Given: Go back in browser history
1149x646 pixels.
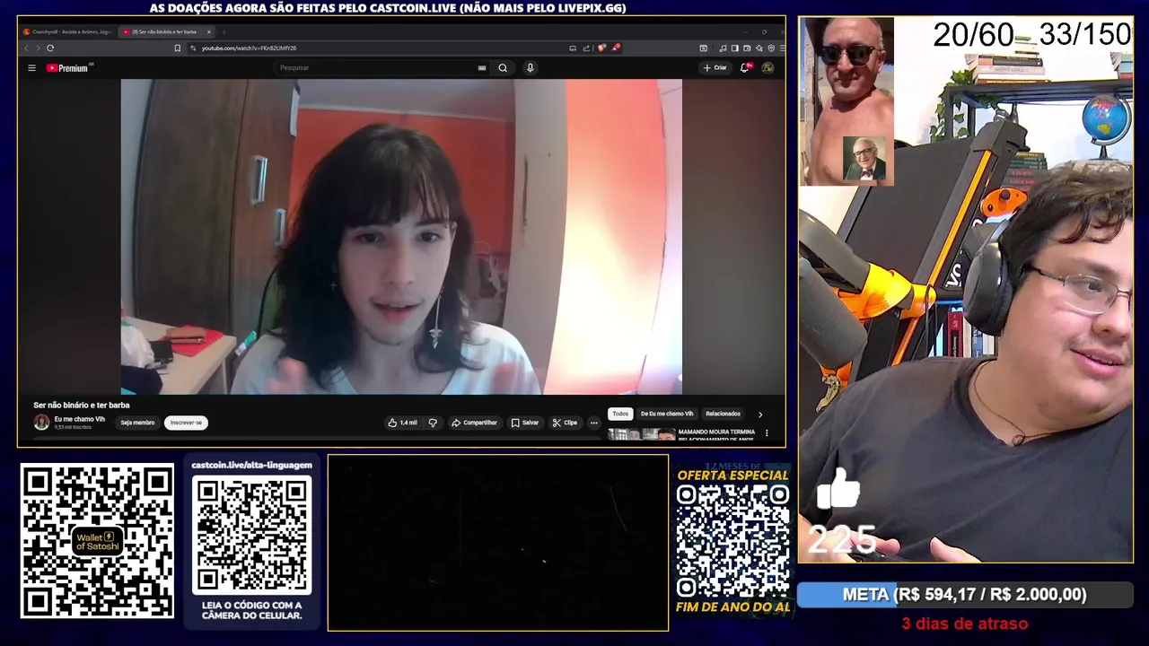Looking at the screenshot, I should pyautogui.click(x=26, y=48).
